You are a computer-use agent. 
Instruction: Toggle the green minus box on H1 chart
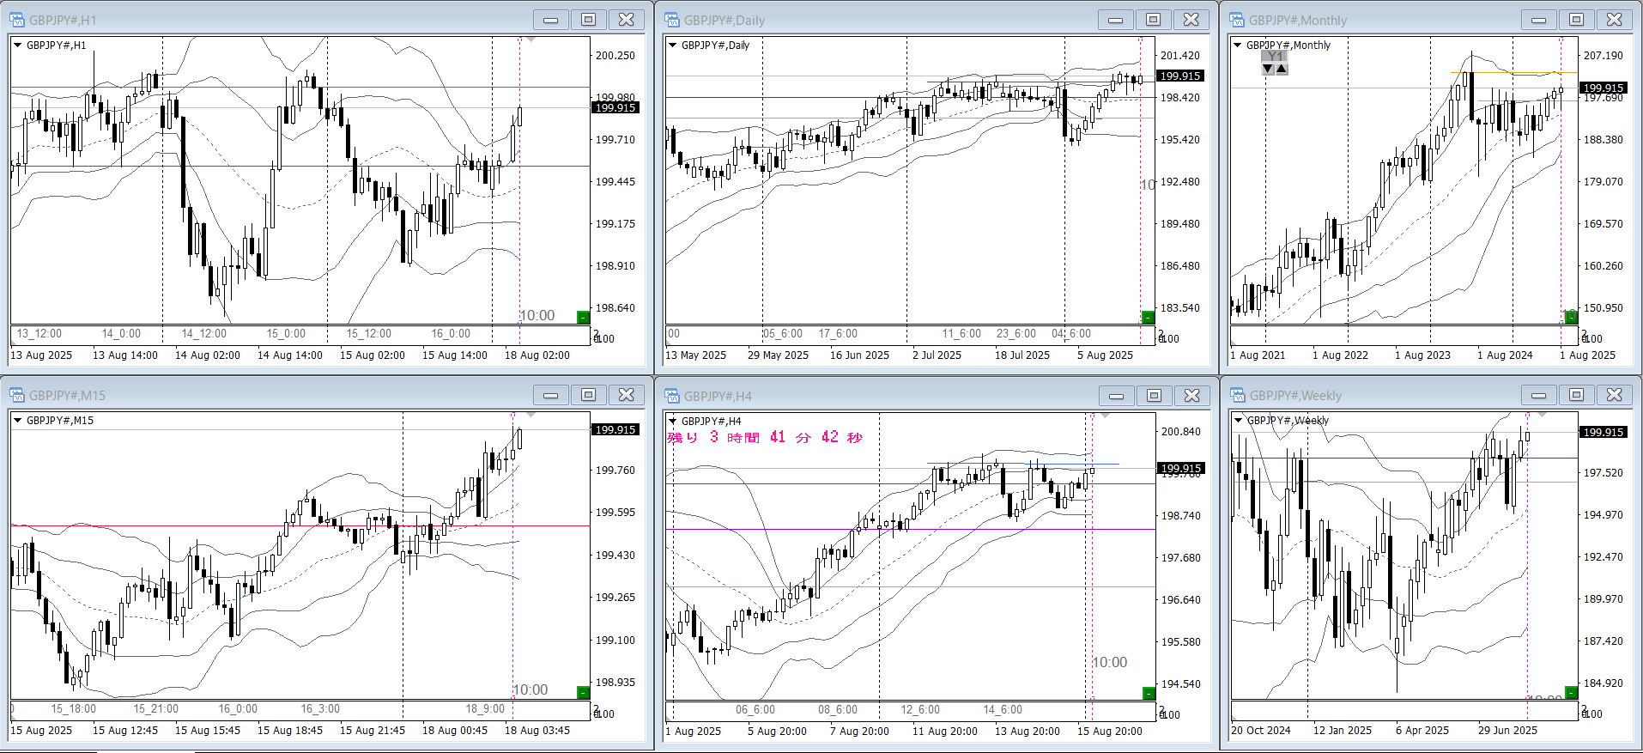click(583, 317)
